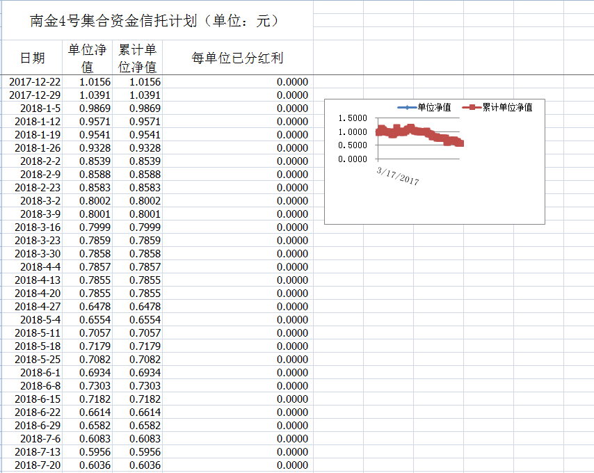The width and height of the screenshot is (594, 473).
Task: Select the date cell 2017-12-22
Action: [x=35, y=82]
